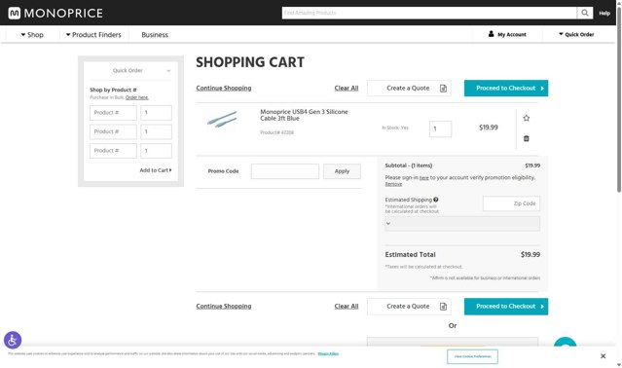Viewport: 622px width, 368px height.
Task: Open My Account
Action: coord(507,34)
